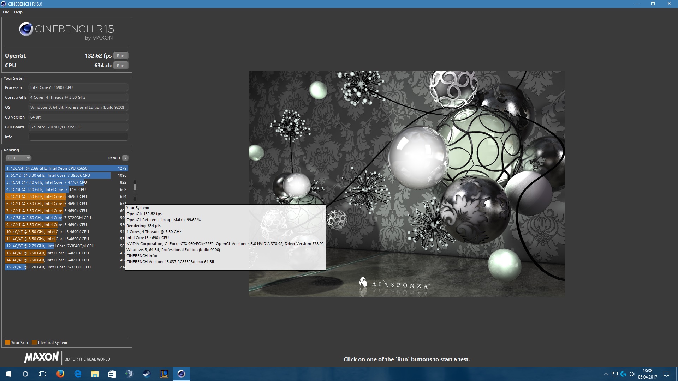Open Firefox from the taskbar
This screenshot has width=678, height=381.
(60, 374)
